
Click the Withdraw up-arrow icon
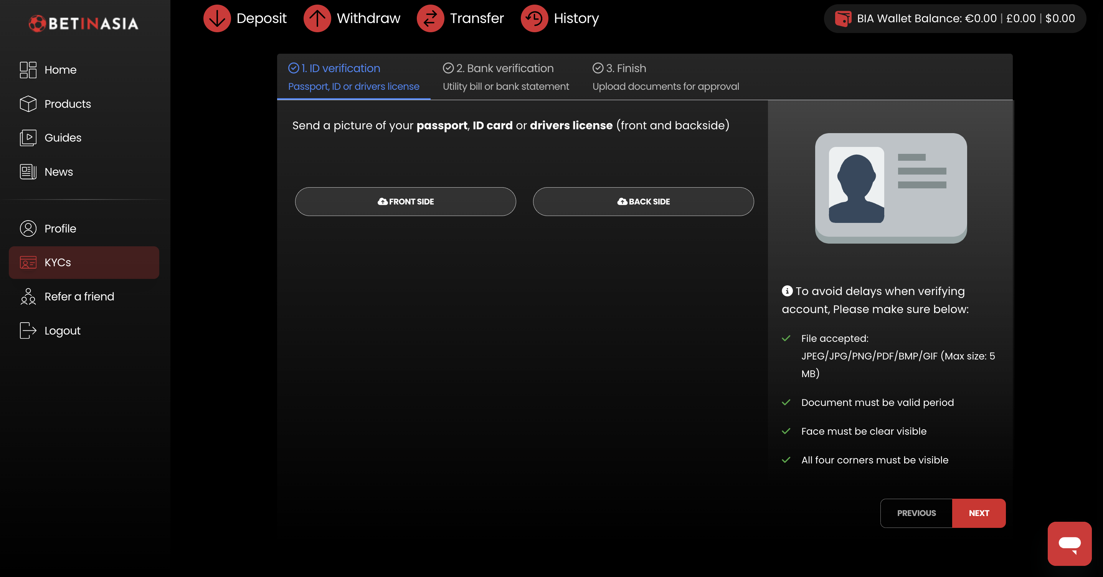tap(317, 18)
